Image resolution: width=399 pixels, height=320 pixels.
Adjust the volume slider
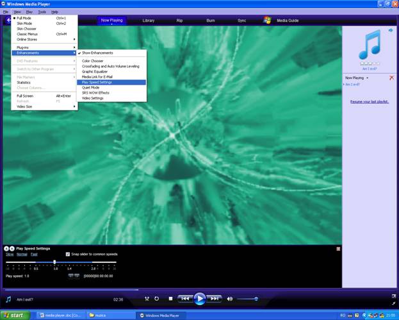point(247,299)
